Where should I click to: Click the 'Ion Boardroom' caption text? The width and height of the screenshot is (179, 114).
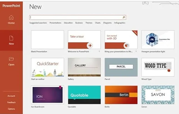click(38, 107)
